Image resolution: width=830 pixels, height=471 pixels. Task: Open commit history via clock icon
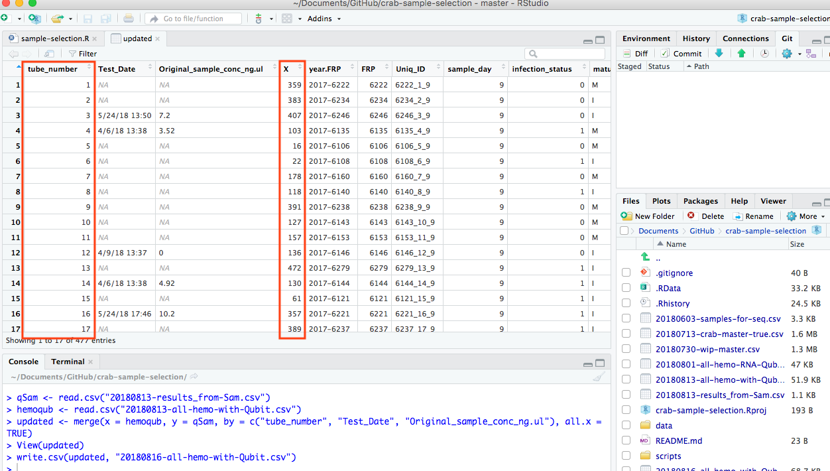click(764, 54)
